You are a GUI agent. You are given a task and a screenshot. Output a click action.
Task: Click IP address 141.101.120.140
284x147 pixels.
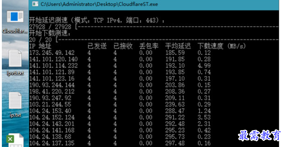click(x=53, y=59)
